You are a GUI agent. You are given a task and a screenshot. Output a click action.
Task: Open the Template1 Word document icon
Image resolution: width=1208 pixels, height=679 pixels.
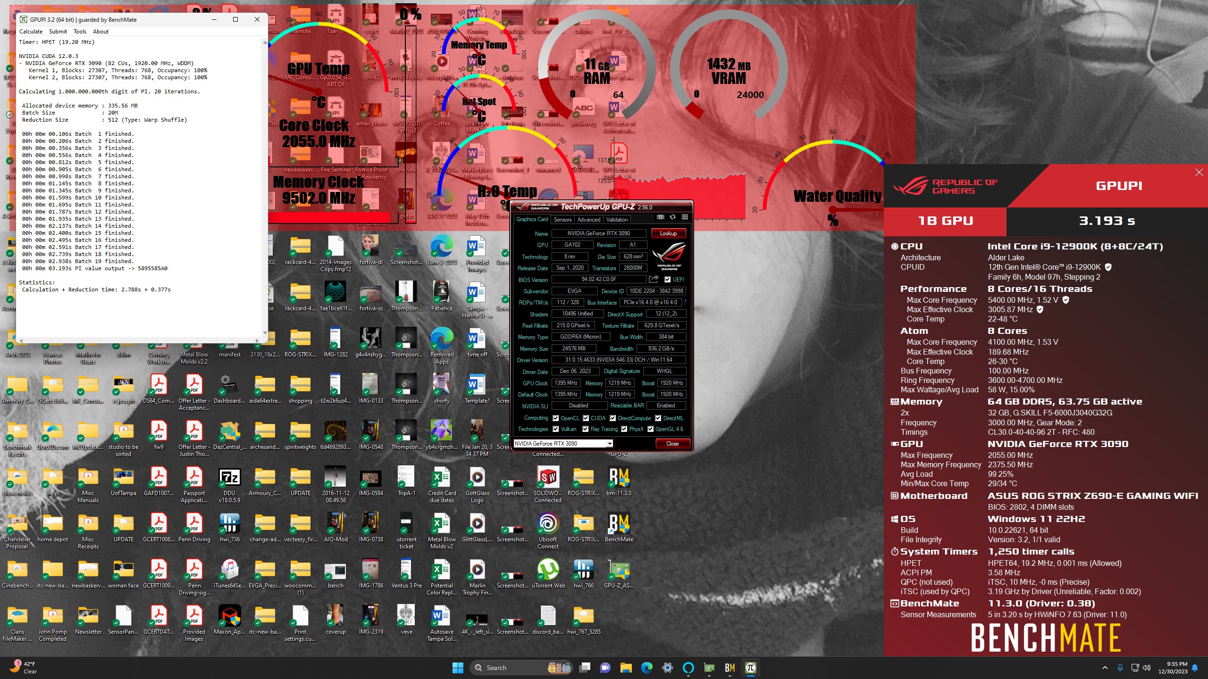point(477,389)
